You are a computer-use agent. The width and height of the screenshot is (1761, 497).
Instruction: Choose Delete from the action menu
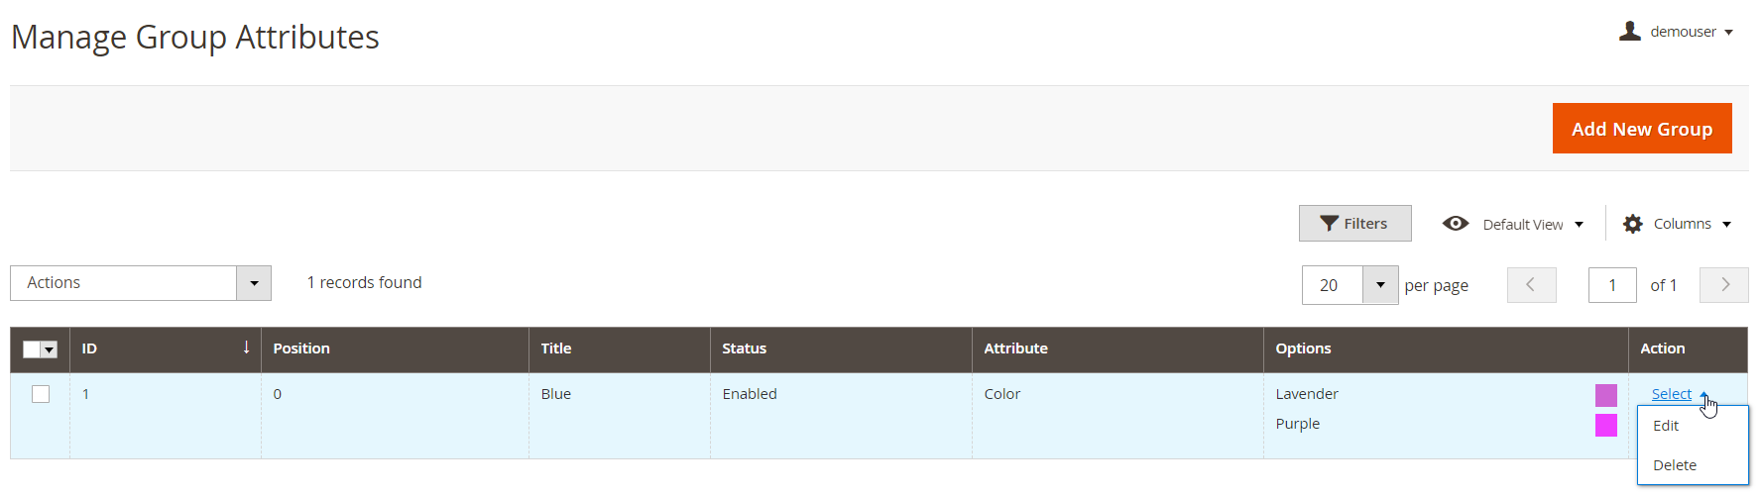(1675, 465)
